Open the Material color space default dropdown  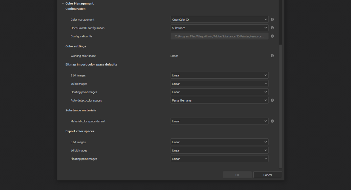click(219, 121)
